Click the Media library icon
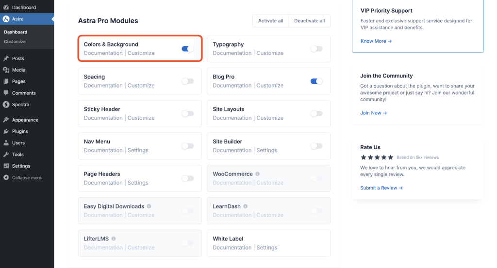Viewport: 497px width, 268px height. (6, 70)
